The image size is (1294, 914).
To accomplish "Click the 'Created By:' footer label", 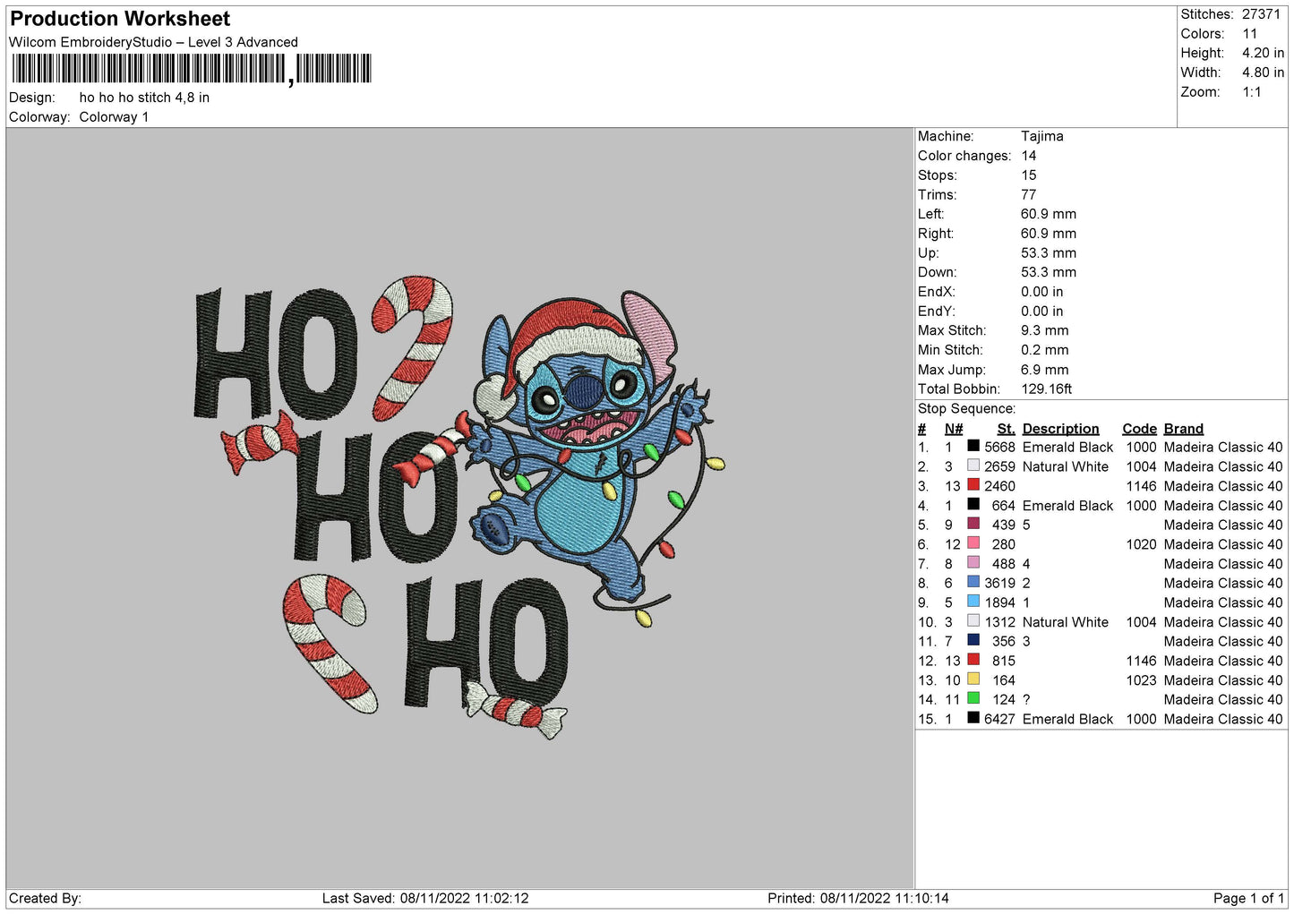I will [45, 898].
